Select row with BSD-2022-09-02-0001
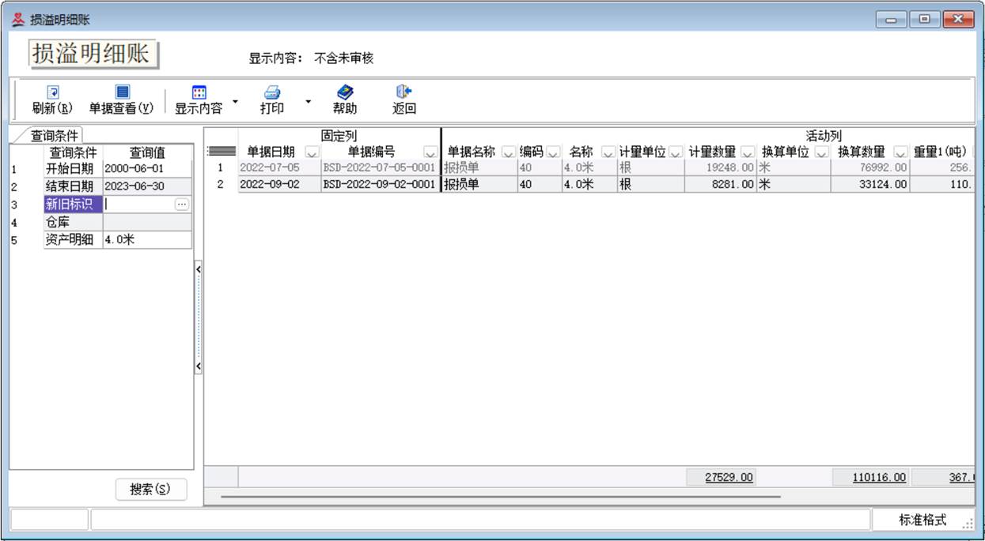Viewport: 985px width, 541px height. [x=379, y=184]
